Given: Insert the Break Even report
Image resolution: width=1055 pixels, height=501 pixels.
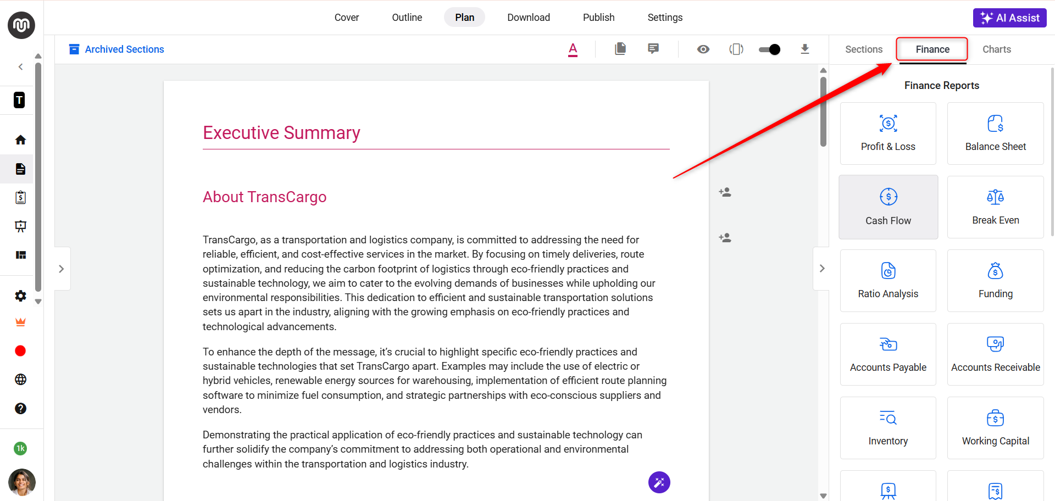Looking at the screenshot, I should 996,207.
